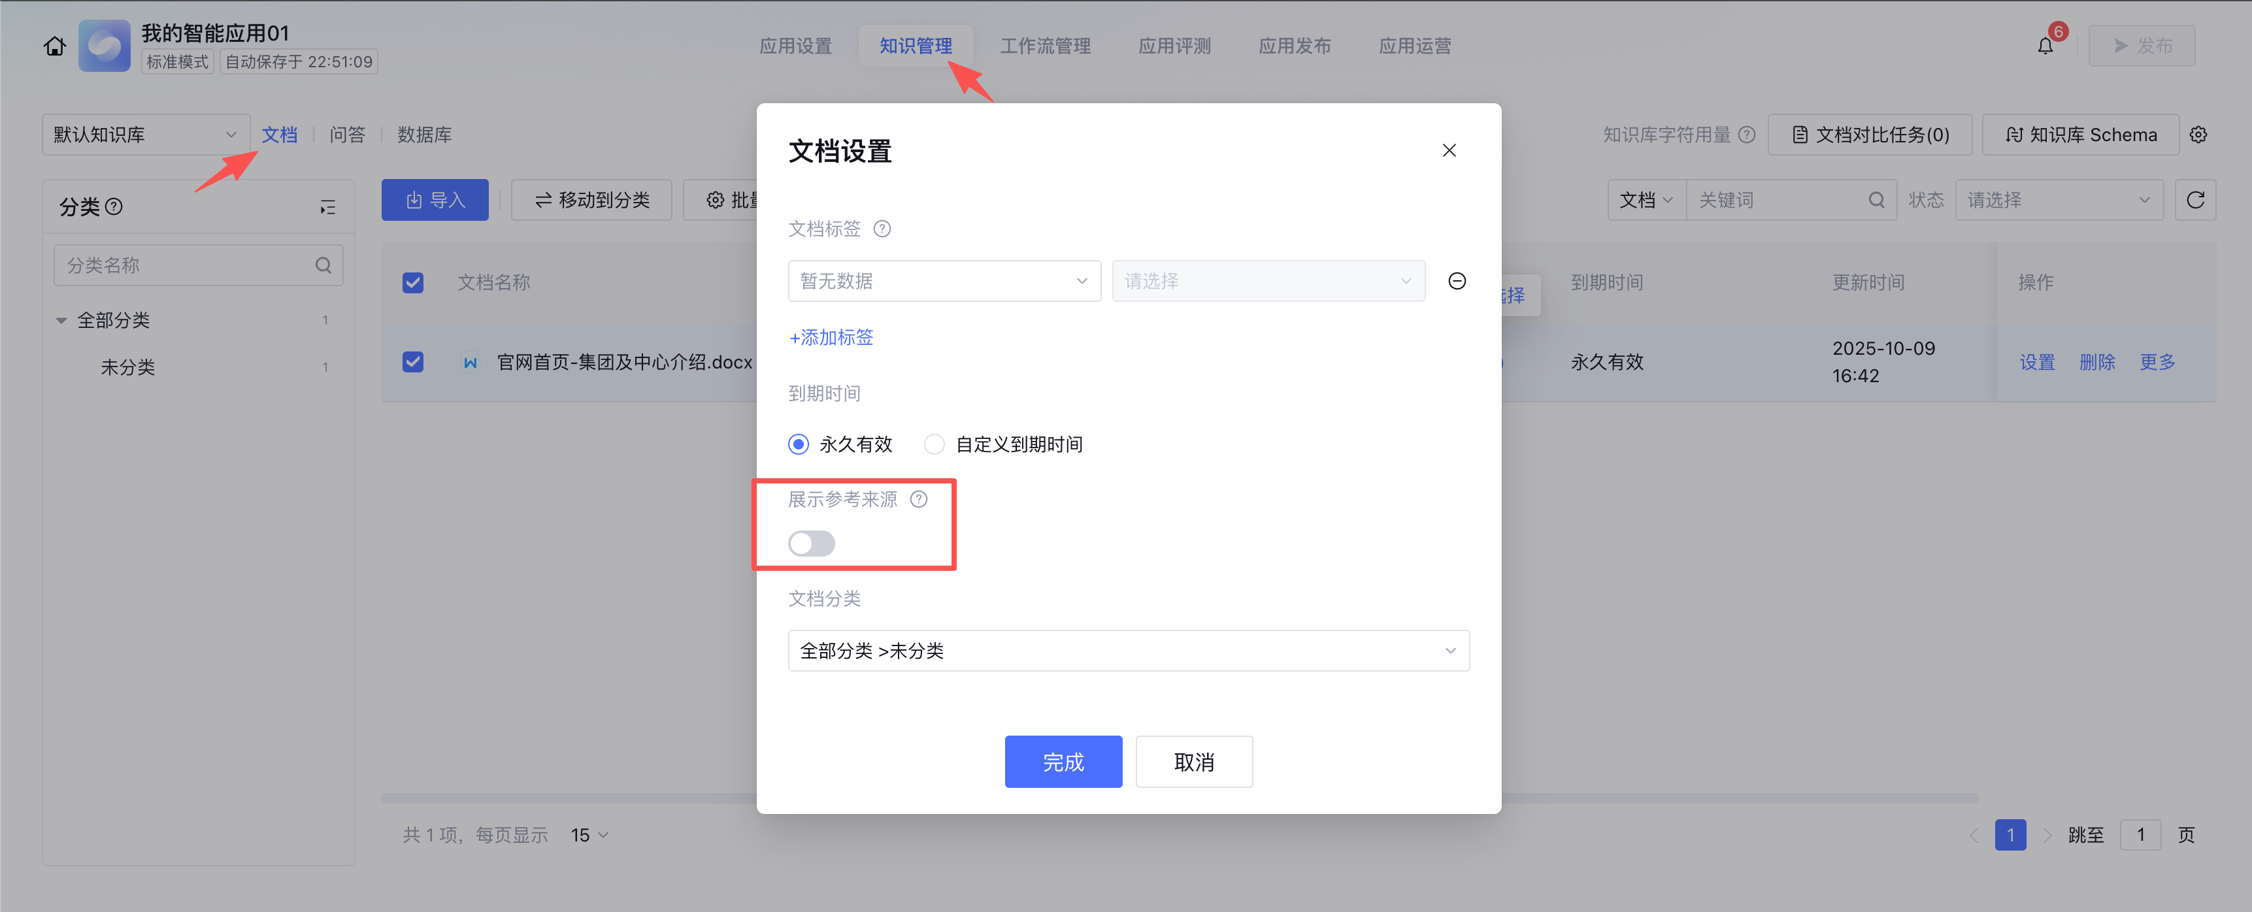2252x912 pixels.
Task: Select 自定义到期时间 radio option
Action: click(x=935, y=445)
